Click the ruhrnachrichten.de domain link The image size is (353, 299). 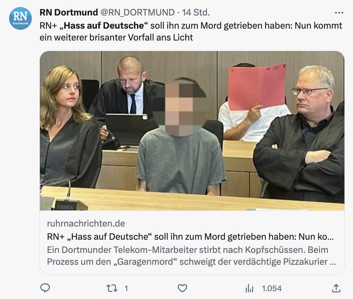pyautogui.click(x=86, y=223)
